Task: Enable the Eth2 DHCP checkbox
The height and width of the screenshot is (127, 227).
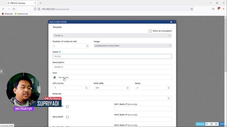Action: pyautogui.click(x=67, y=117)
